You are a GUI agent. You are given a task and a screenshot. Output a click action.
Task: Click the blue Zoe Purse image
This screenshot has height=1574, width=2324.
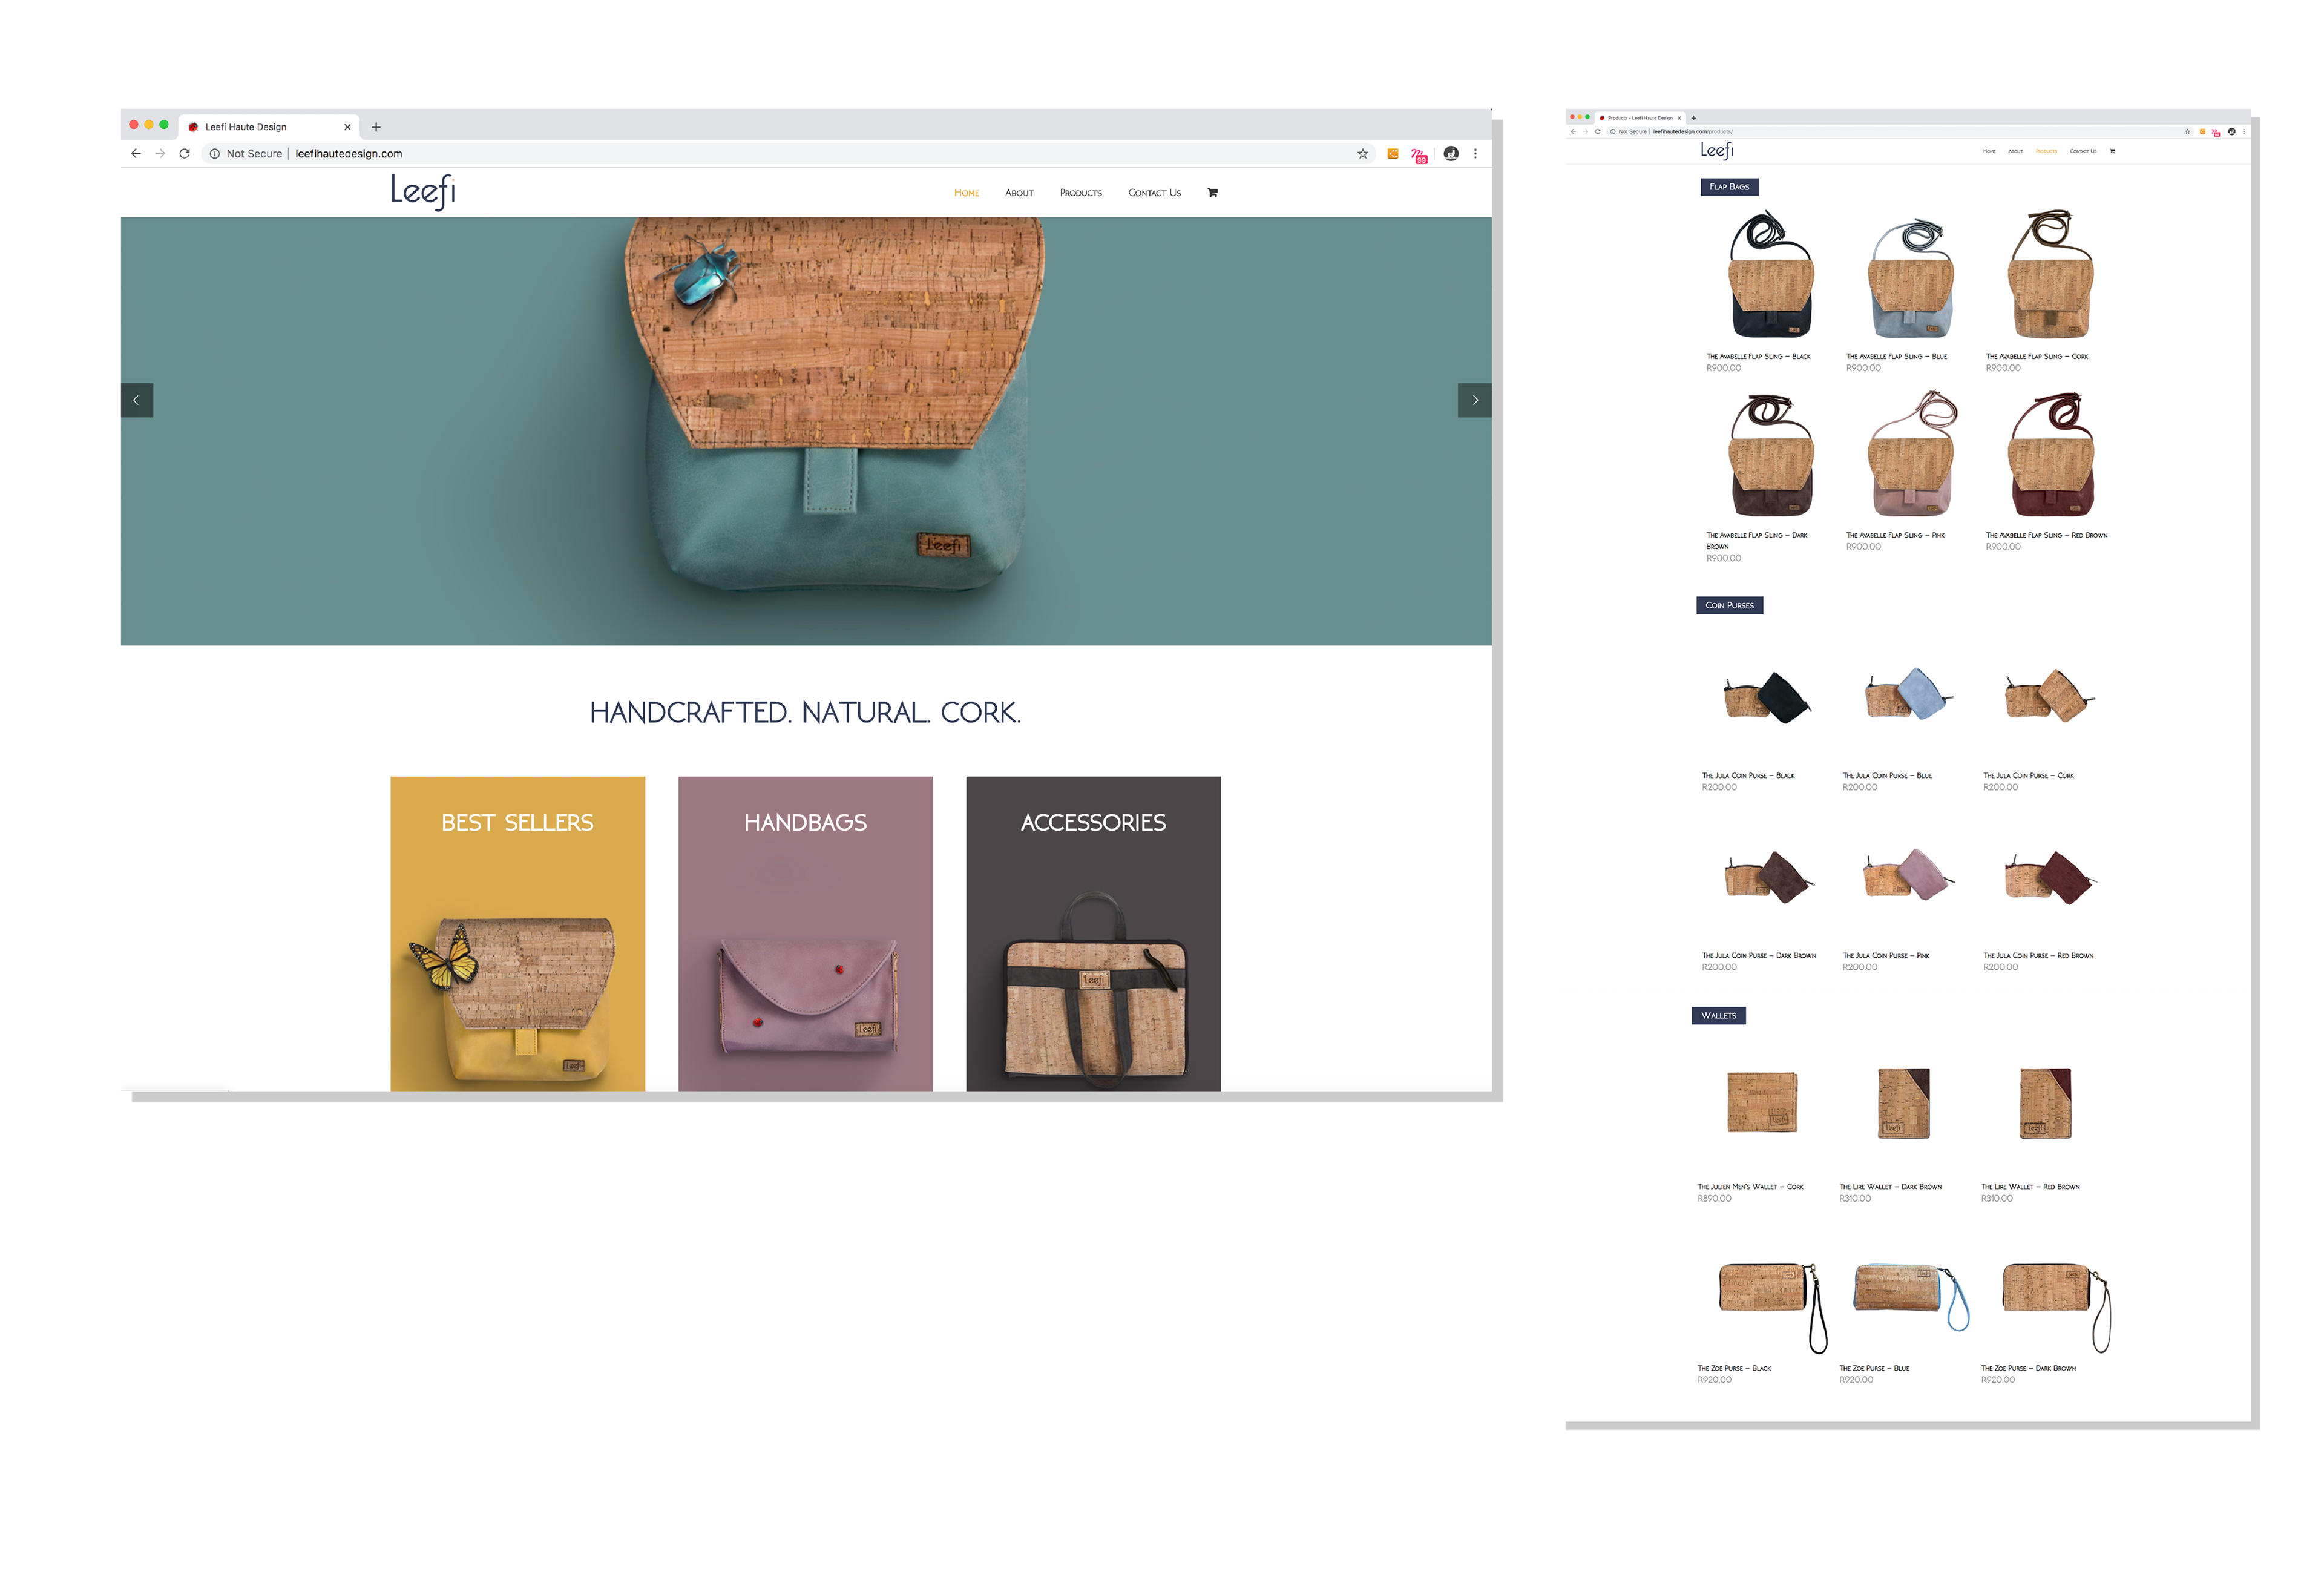pyautogui.click(x=1911, y=1297)
